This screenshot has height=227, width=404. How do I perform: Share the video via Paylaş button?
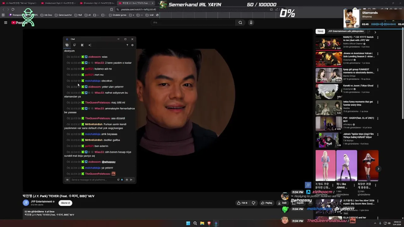(266, 203)
